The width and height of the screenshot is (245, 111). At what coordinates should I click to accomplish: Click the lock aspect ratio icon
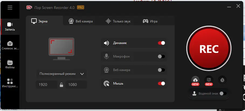click(x=61, y=85)
